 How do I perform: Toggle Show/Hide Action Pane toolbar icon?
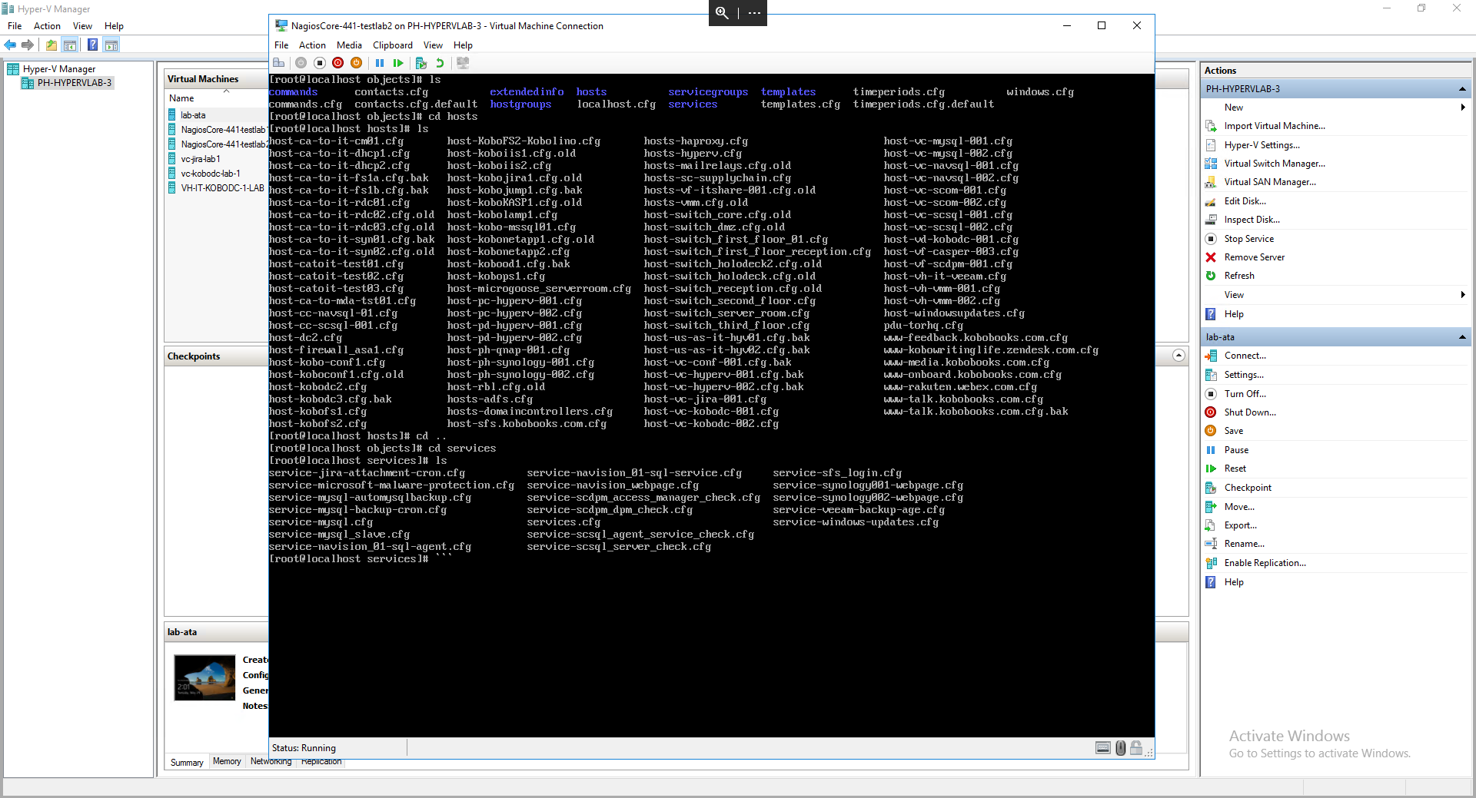(x=112, y=45)
